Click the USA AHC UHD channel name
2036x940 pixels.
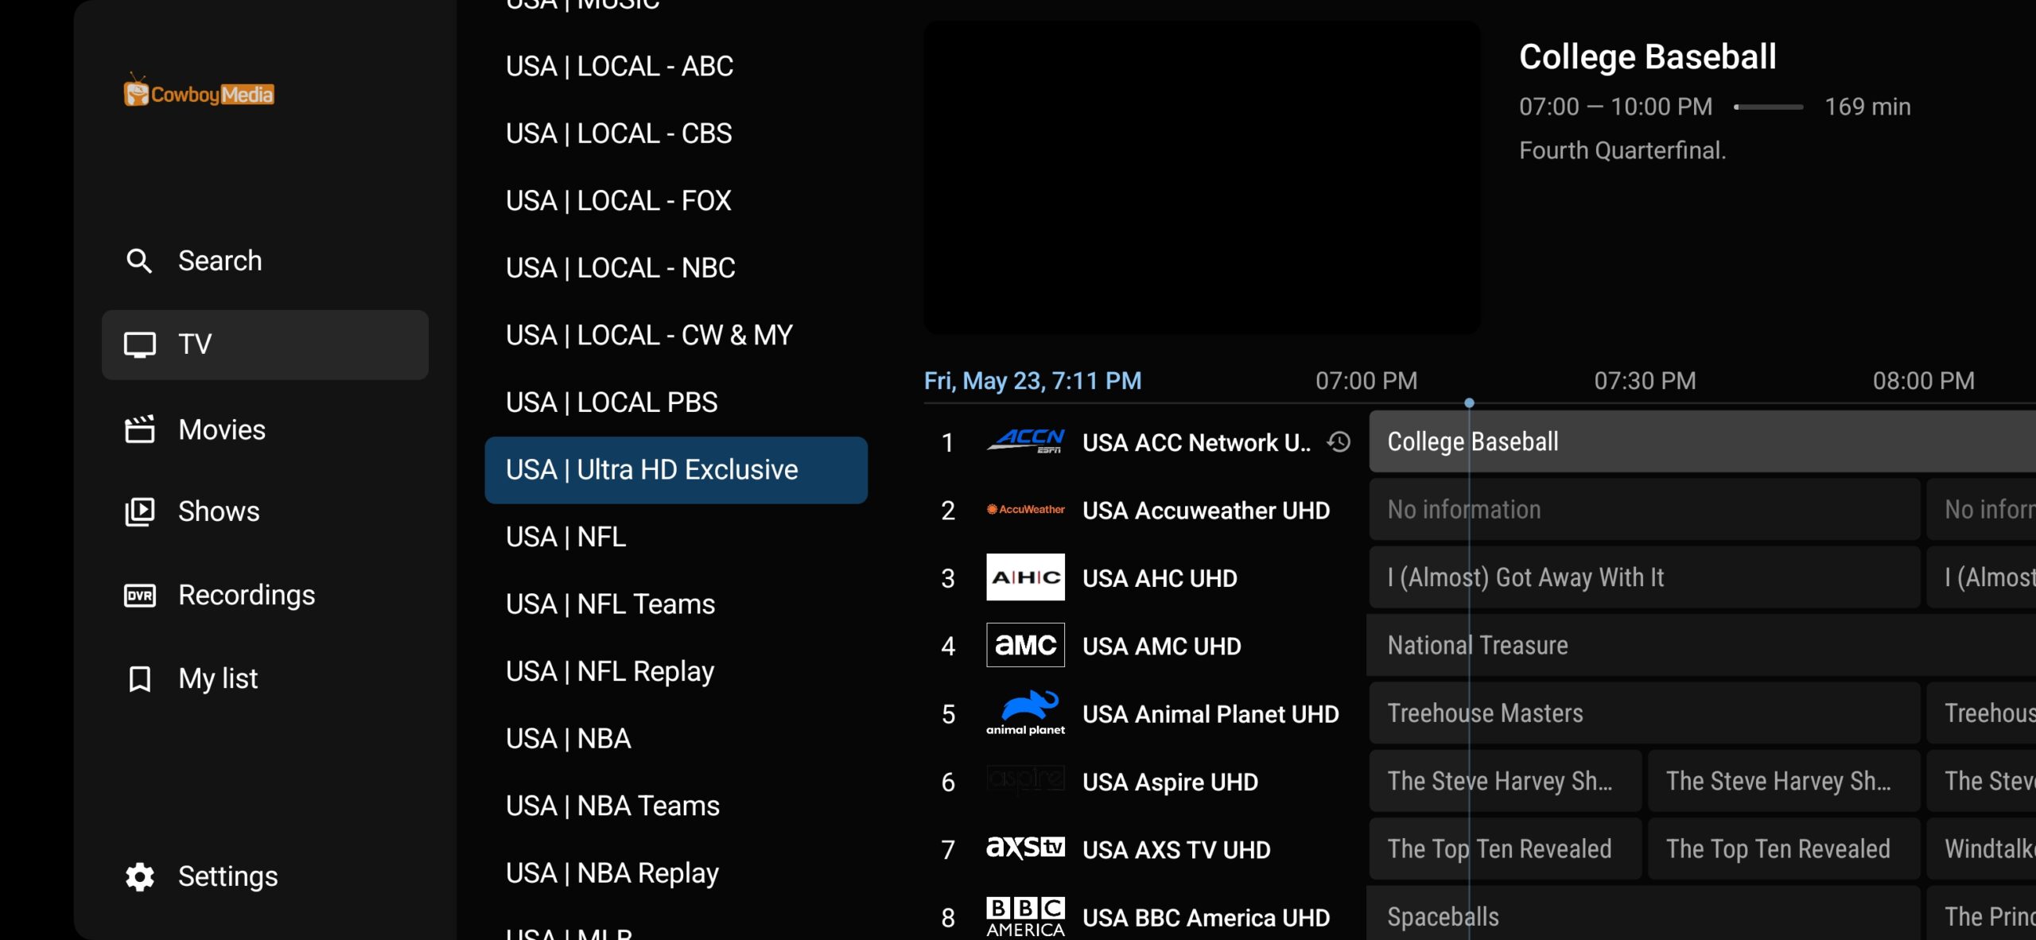1160,578
